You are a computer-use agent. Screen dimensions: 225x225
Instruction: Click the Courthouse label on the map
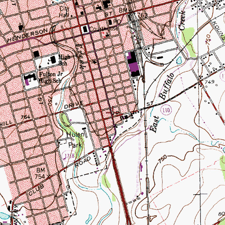pyautogui.click(x=104, y=29)
